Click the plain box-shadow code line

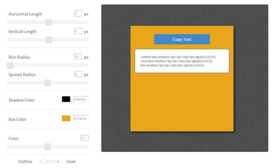(172, 65)
